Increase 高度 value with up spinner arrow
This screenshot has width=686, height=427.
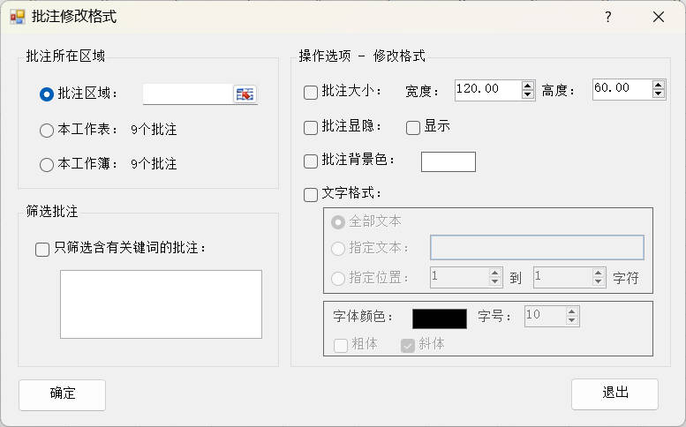pos(658,85)
